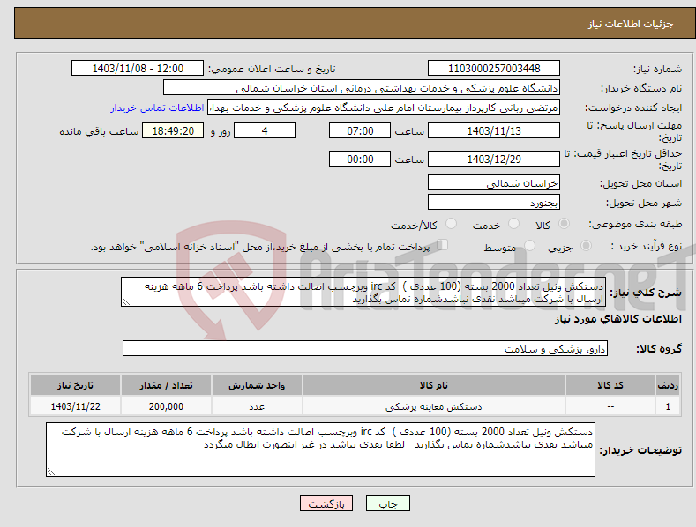Click the request creator field مرتضی ربانی
The height and width of the screenshot is (527, 696).
(384, 108)
